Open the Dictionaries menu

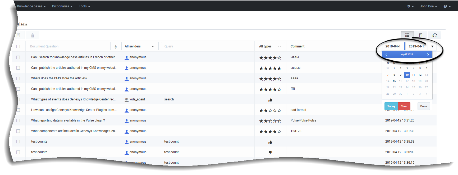point(62,6)
